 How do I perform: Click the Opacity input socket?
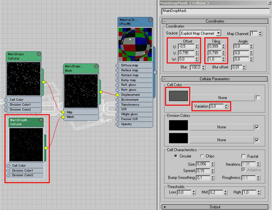tap(117, 124)
